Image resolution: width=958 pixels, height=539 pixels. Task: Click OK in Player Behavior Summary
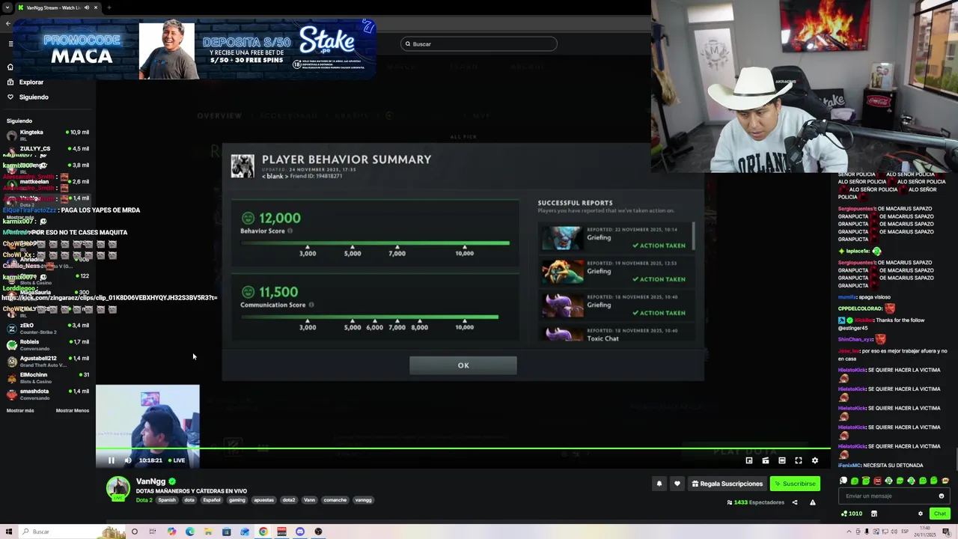(x=463, y=365)
